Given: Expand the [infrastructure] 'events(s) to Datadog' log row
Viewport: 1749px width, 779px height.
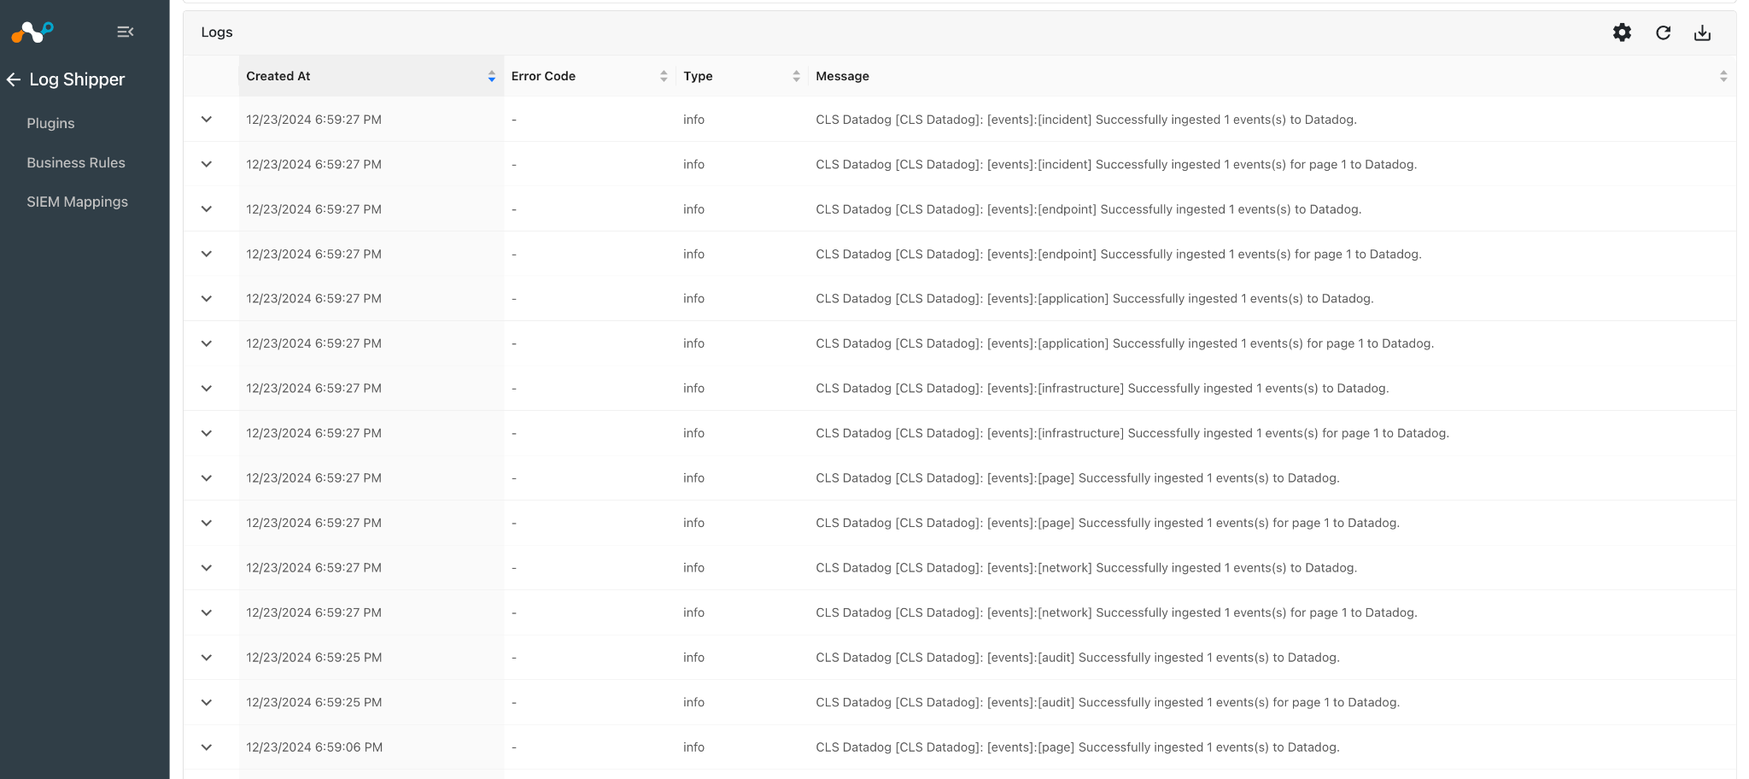Looking at the screenshot, I should tap(207, 389).
